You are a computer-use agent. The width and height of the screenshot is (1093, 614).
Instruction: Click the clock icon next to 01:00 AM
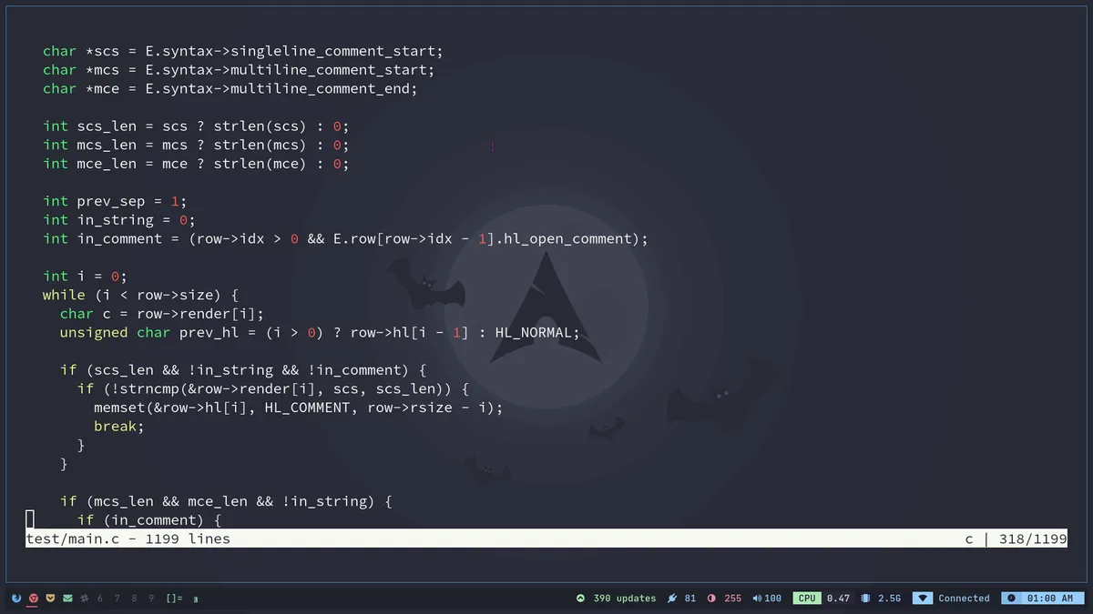(1011, 598)
